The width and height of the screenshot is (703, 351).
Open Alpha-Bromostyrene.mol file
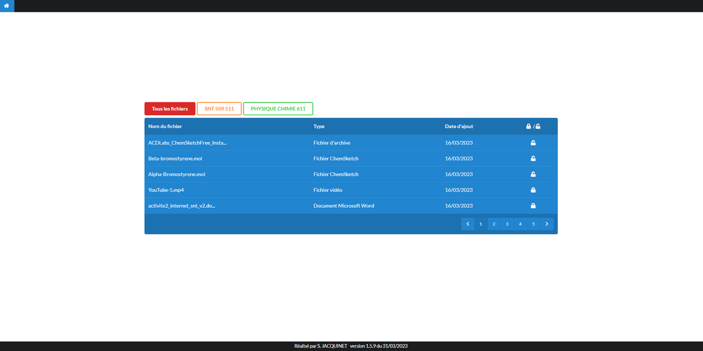tap(177, 174)
